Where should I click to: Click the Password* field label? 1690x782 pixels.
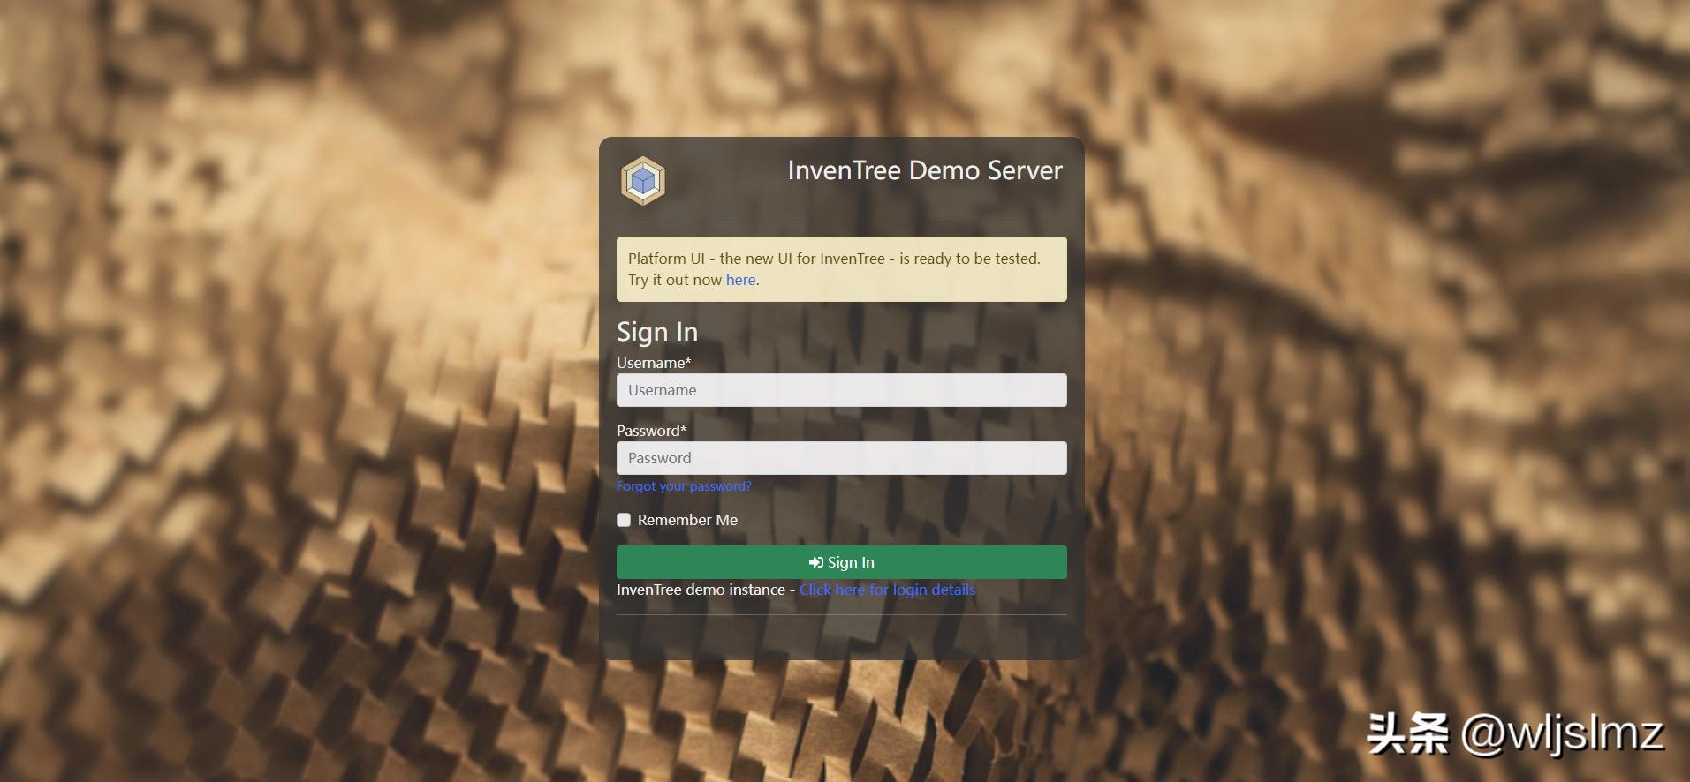(x=651, y=431)
